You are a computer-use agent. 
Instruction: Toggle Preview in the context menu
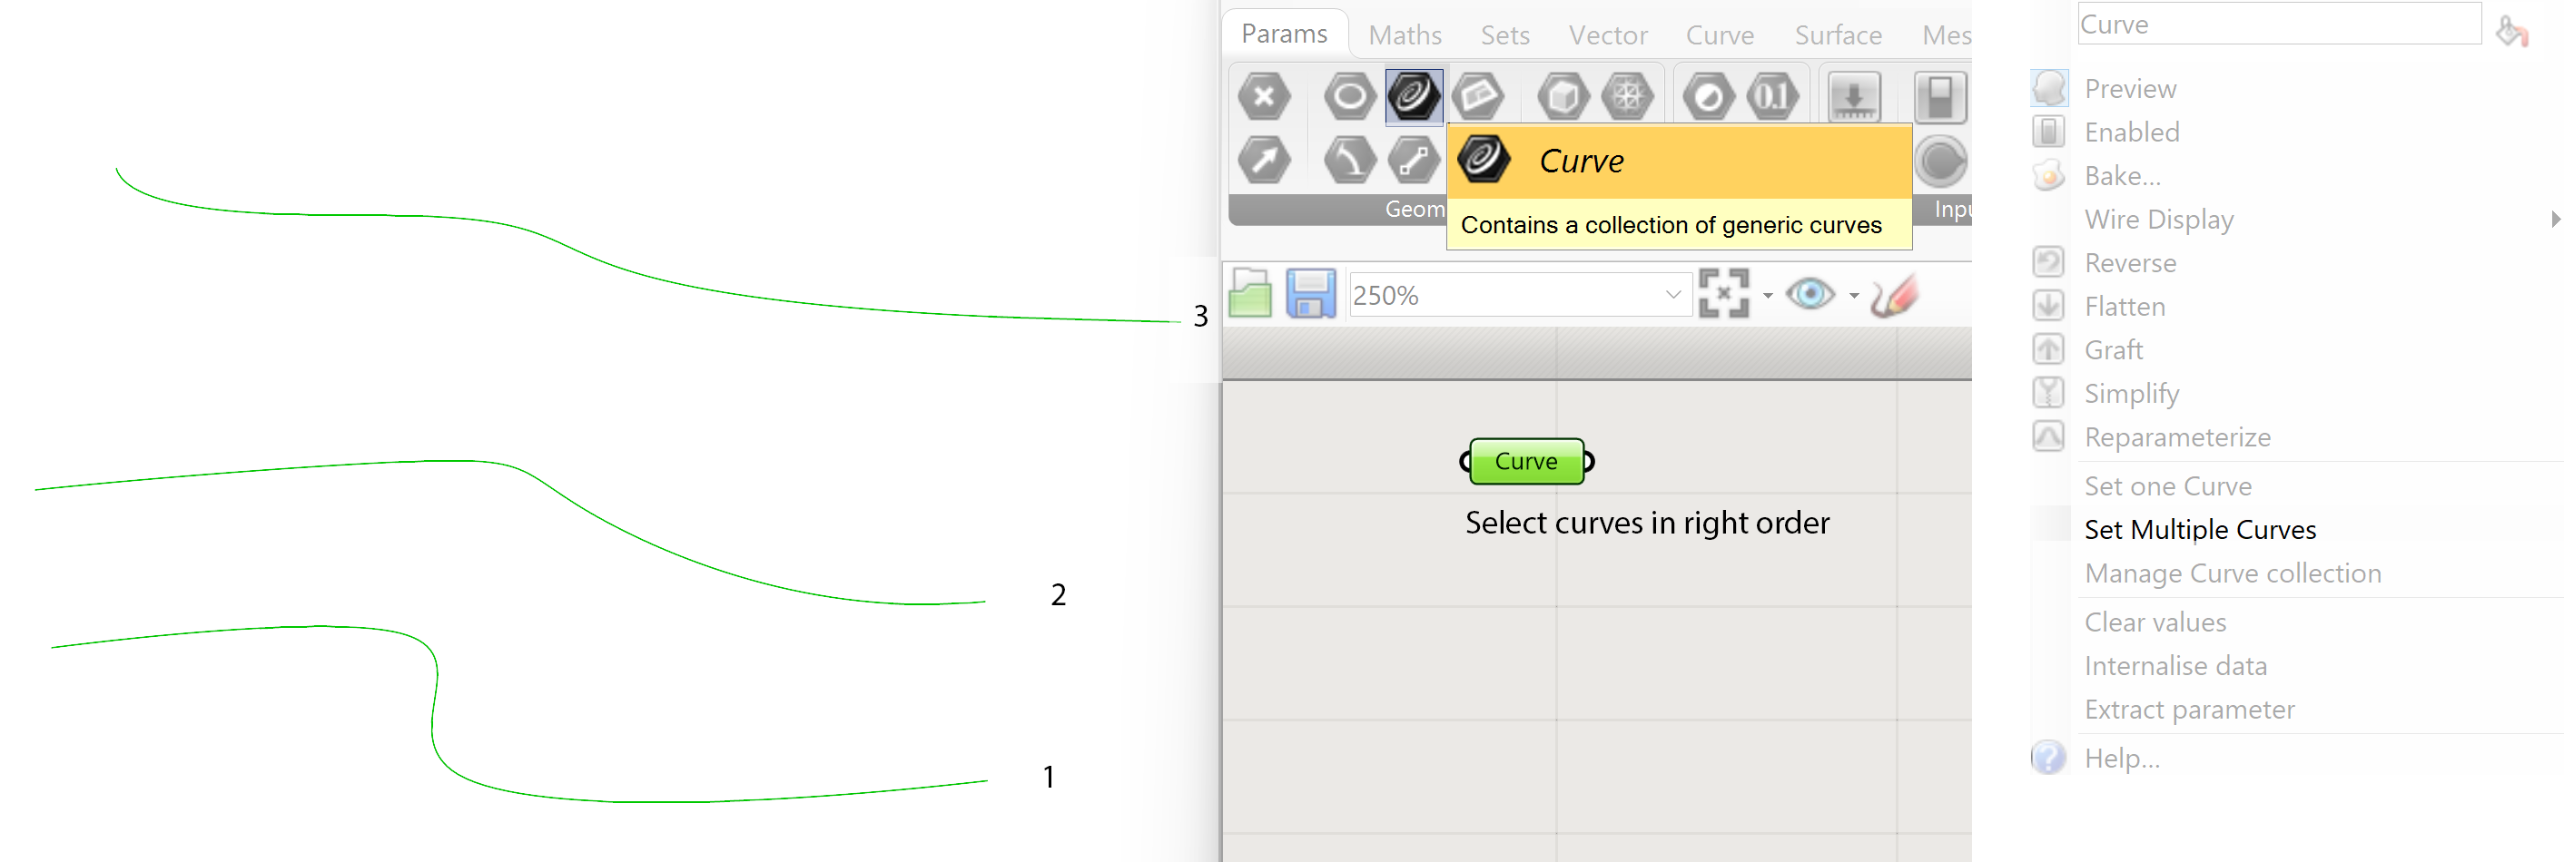[x=2129, y=87]
